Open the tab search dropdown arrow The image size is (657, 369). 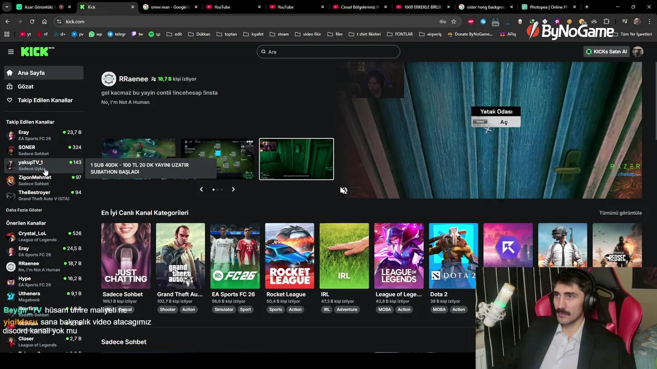tap(7, 7)
